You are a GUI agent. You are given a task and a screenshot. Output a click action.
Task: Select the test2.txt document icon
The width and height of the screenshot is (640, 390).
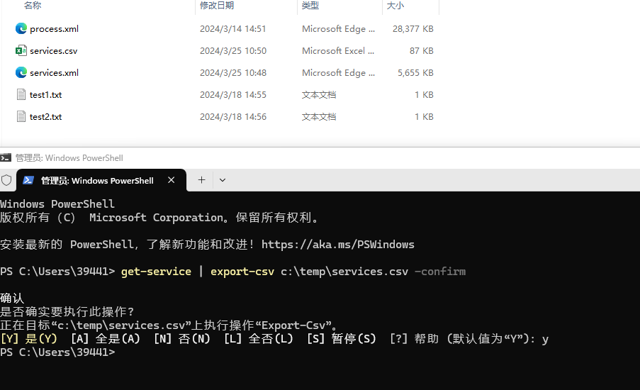coord(21,117)
